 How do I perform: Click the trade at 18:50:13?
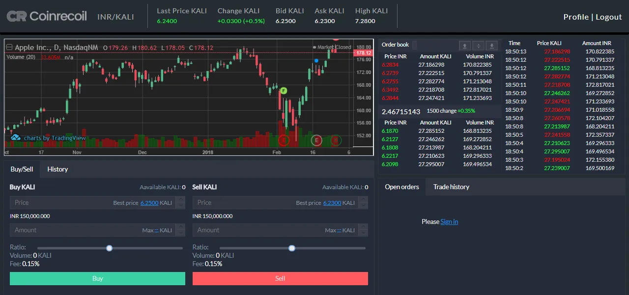point(560,51)
